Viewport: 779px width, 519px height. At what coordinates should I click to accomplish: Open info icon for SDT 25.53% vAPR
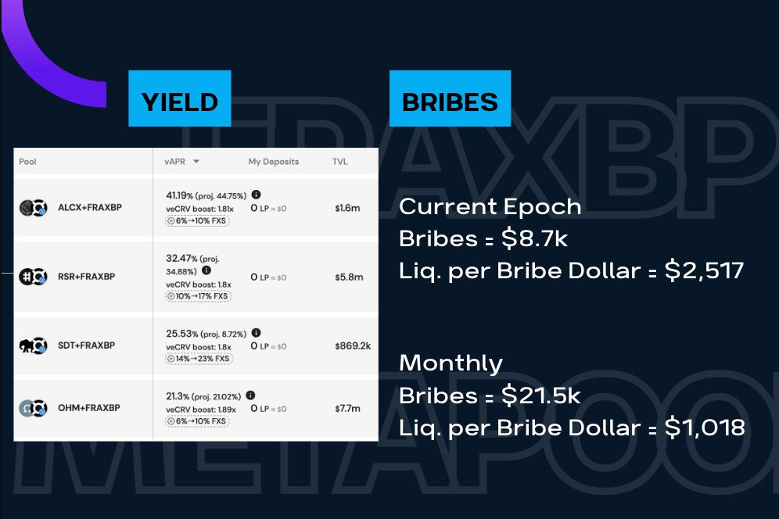(x=256, y=333)
